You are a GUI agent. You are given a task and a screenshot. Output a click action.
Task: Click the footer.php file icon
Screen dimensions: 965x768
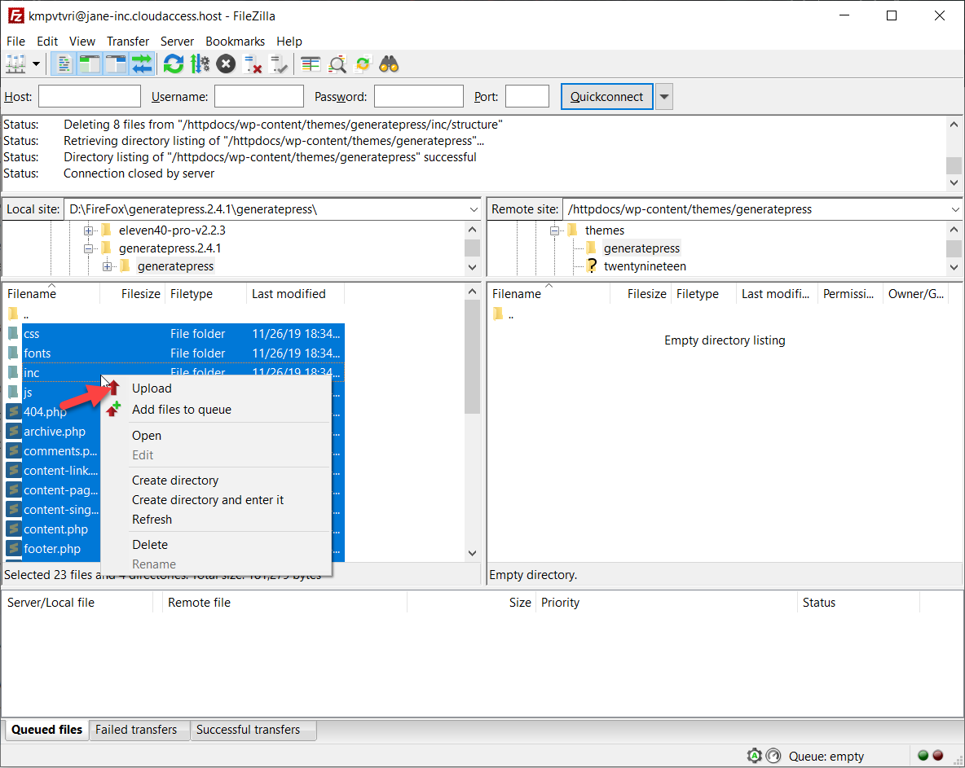(x=14, y=548)
